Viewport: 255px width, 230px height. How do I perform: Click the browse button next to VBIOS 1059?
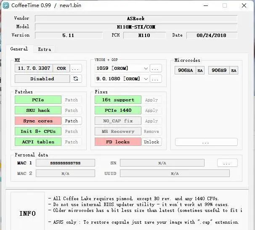(156, 68)
